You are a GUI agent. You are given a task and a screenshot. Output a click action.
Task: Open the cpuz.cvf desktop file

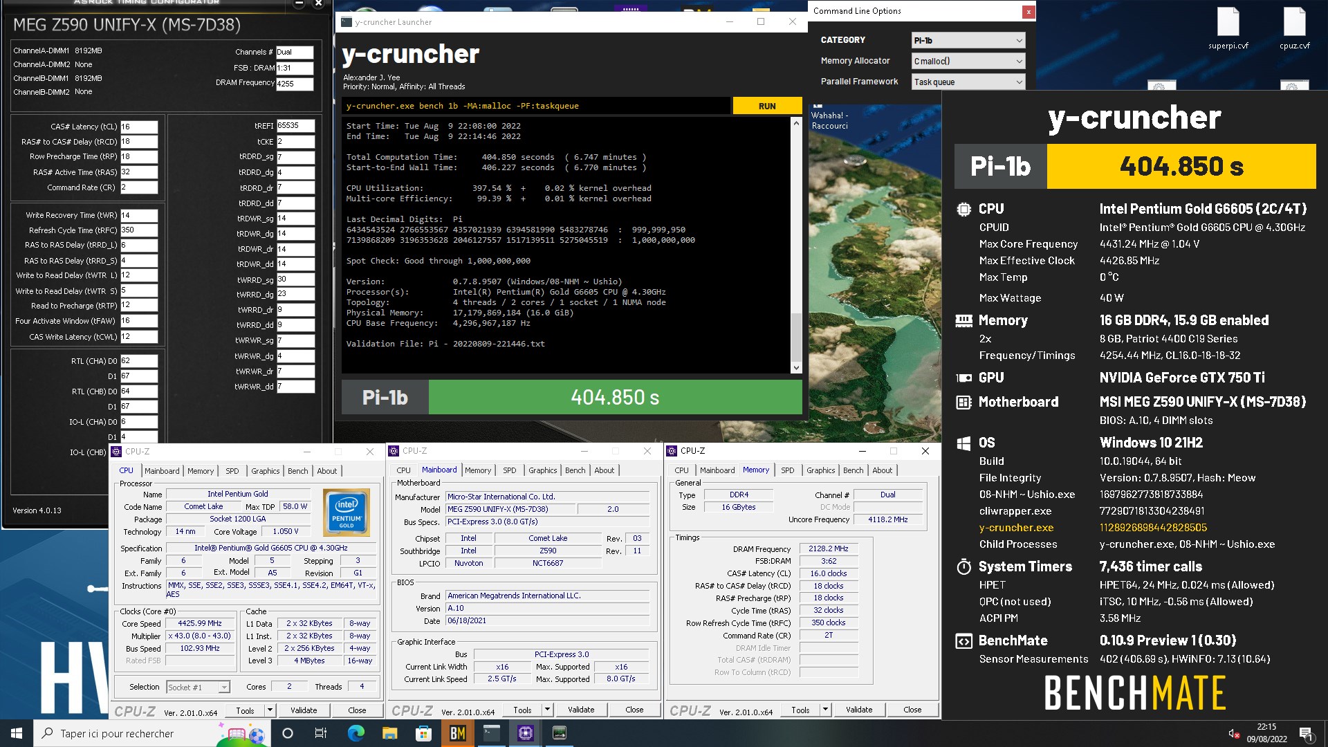pyautogui.click(x=1294, y=28)
